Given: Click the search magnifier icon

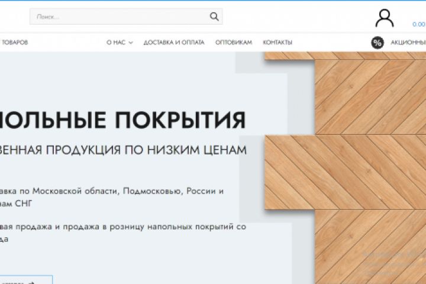Looking at the screenshot, I should coord(214,17).
